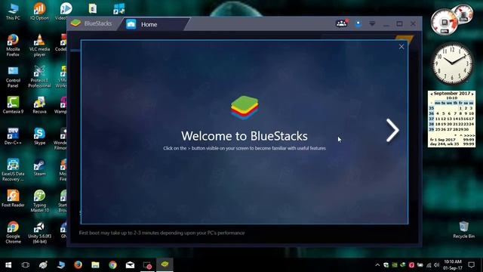The image size is (483, 272).
Task: Click the BlueStacks logo in title bar
Action: click(x=75, y=23)
